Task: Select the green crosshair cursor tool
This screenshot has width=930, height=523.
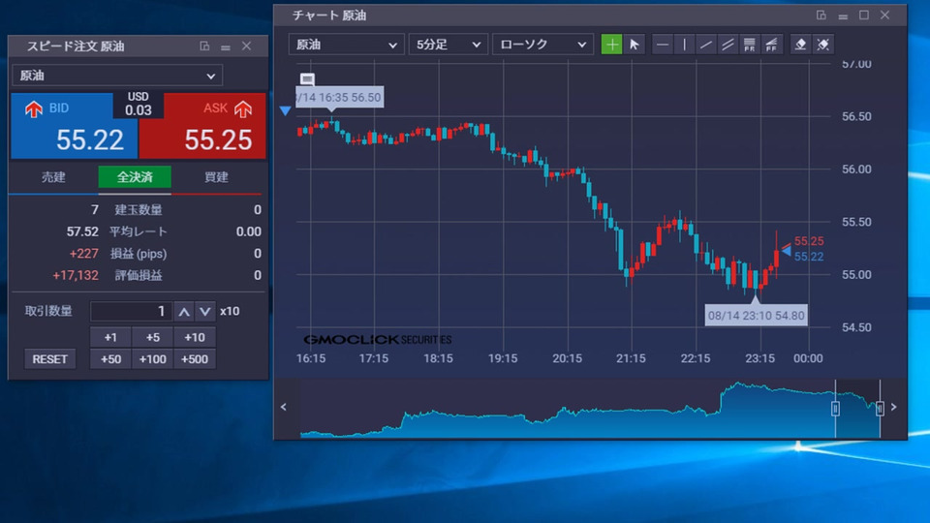Action: [611, 45]
